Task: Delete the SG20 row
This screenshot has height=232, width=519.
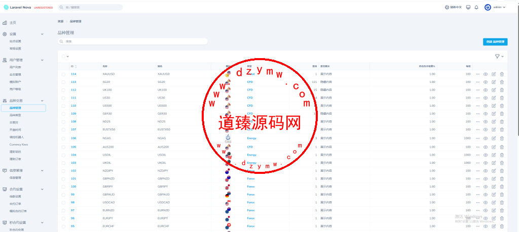Action: pyautogui.click(x=502, y=82)
